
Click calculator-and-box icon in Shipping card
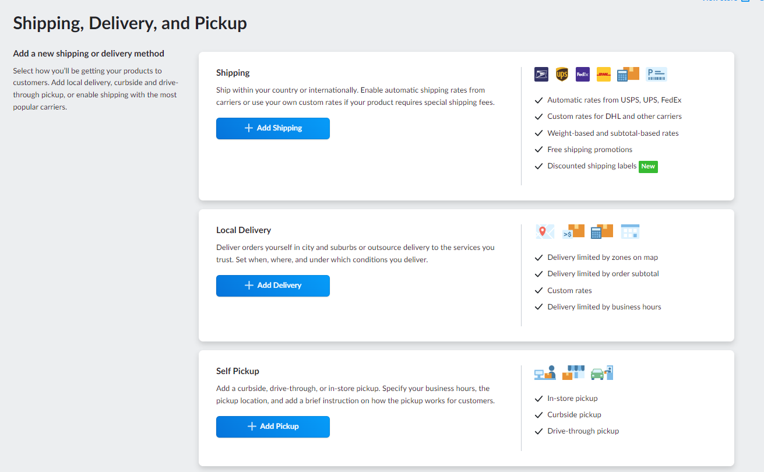pos(628,74)
